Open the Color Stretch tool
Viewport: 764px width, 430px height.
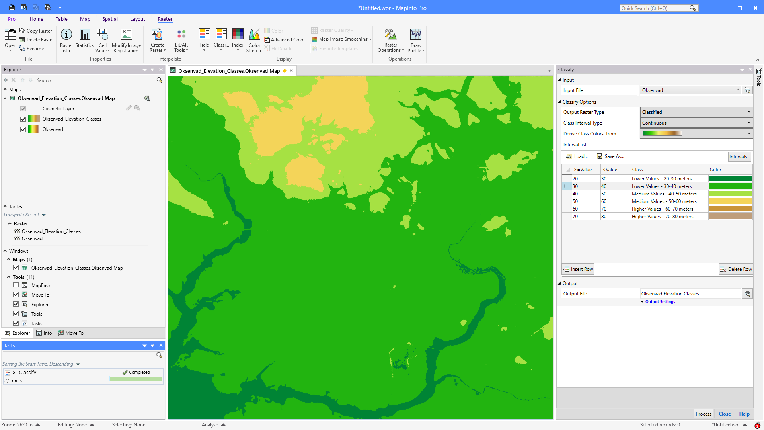tap(253, 40)
